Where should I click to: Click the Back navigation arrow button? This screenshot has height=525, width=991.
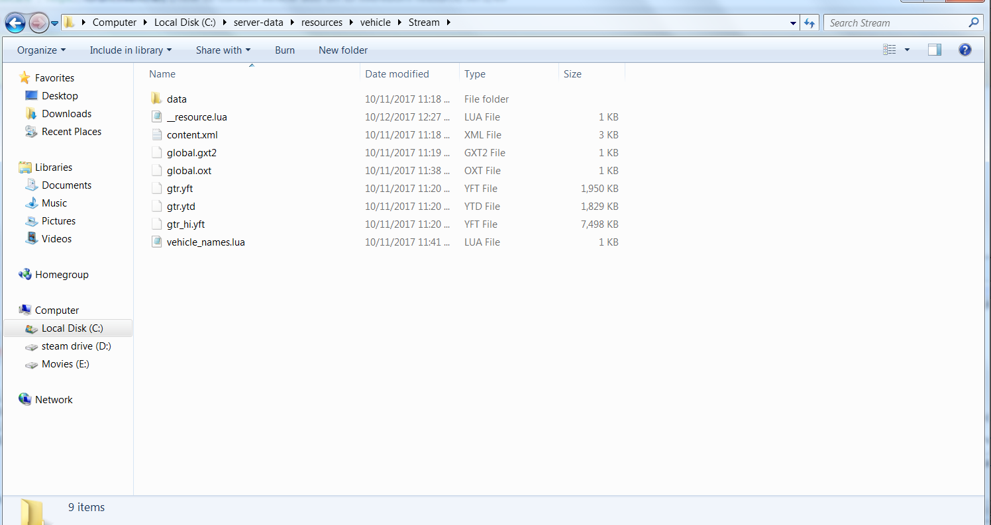pyautogui.click(x=15, y=23)
